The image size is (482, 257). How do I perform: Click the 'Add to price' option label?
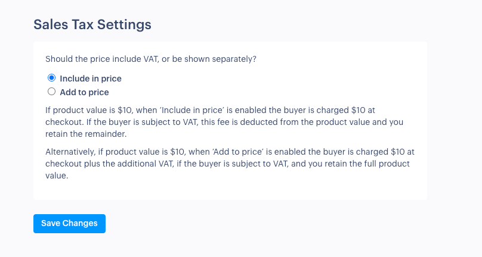pos(84,92)
